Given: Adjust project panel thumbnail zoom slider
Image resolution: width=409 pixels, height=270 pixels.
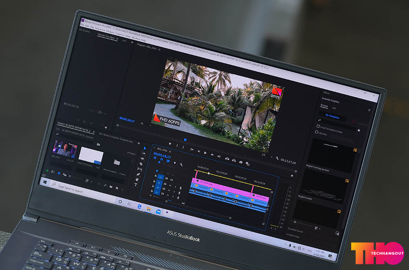Looking at the screenshot, I should pyautogui.click(x=70, y=176).
